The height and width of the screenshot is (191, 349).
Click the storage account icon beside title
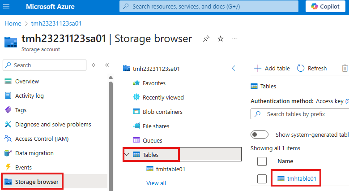click(x=11, y=42)
